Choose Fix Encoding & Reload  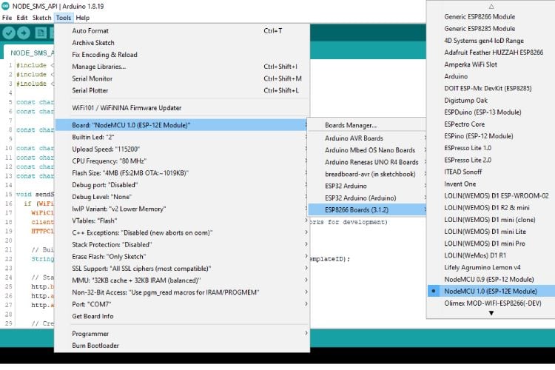coord(182,55)
